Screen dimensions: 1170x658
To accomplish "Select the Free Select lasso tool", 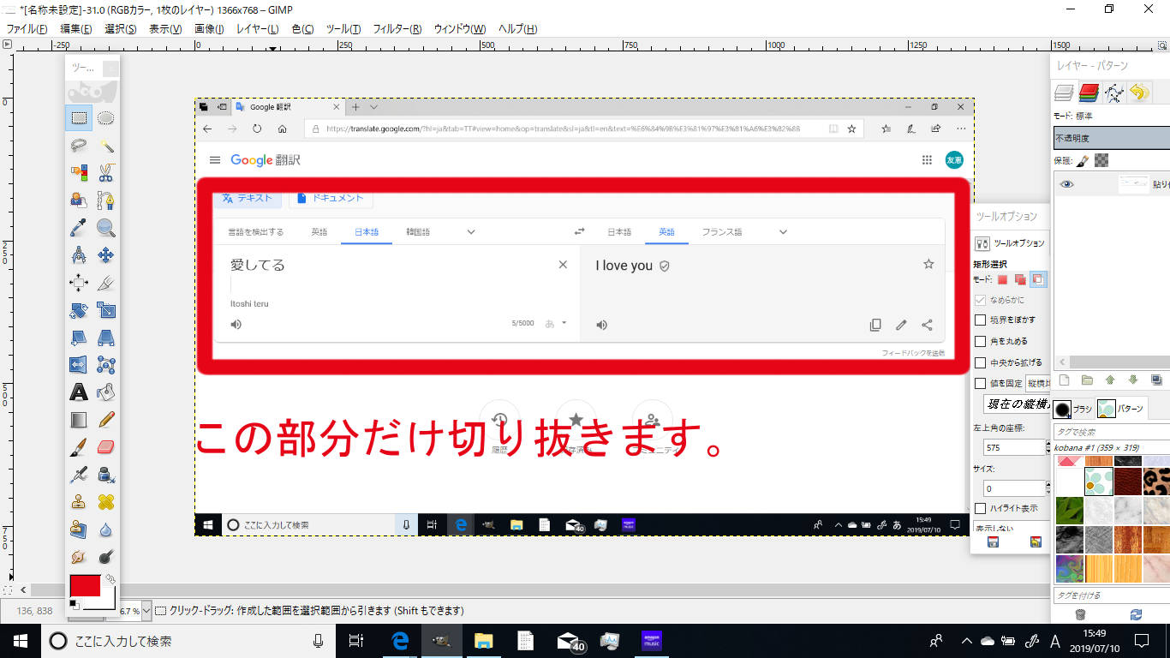I will coord(79,146).
